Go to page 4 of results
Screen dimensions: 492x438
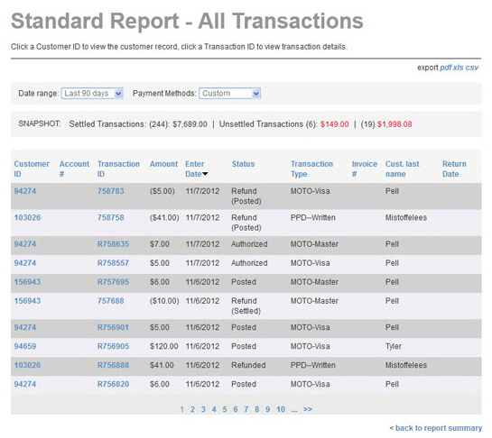coord(214,409)
